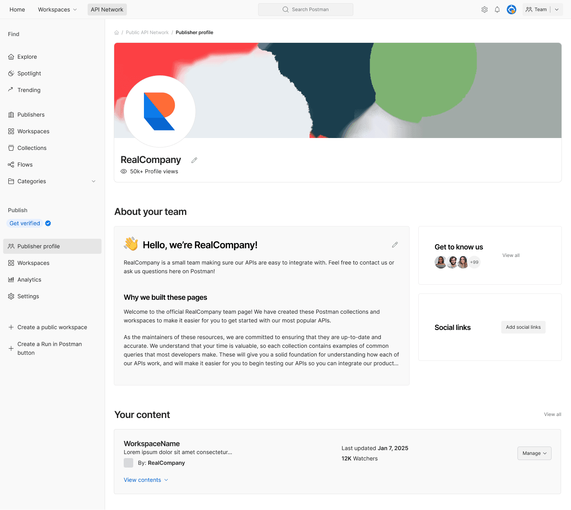Click the plus icon for public workspace

tap(11, 327)
